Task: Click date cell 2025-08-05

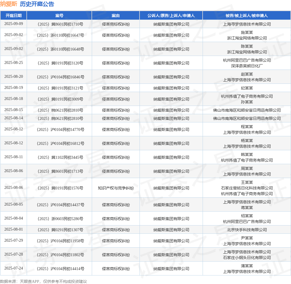Action: pyautogui.click(x=14, y=204)
